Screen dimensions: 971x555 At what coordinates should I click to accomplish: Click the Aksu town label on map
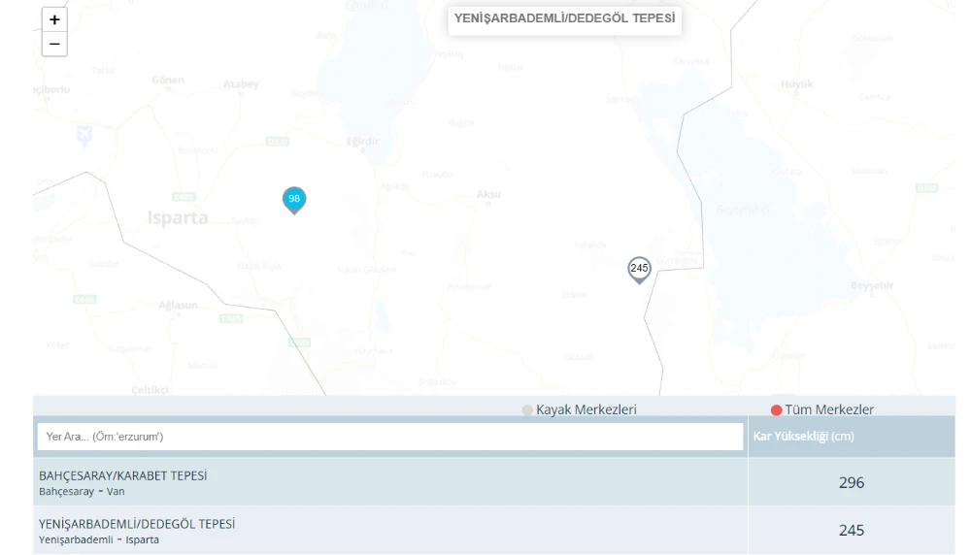click(488, 195)
